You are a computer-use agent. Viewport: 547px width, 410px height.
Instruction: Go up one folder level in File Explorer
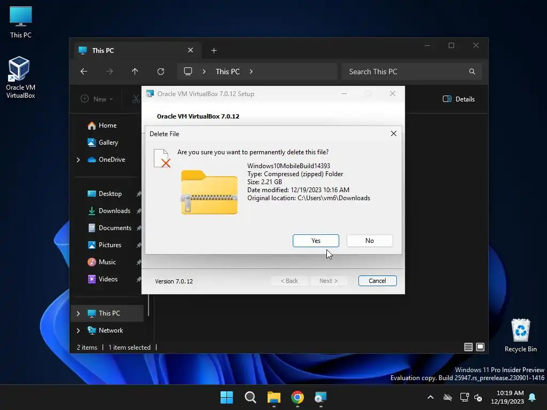(x=135, y=72)
